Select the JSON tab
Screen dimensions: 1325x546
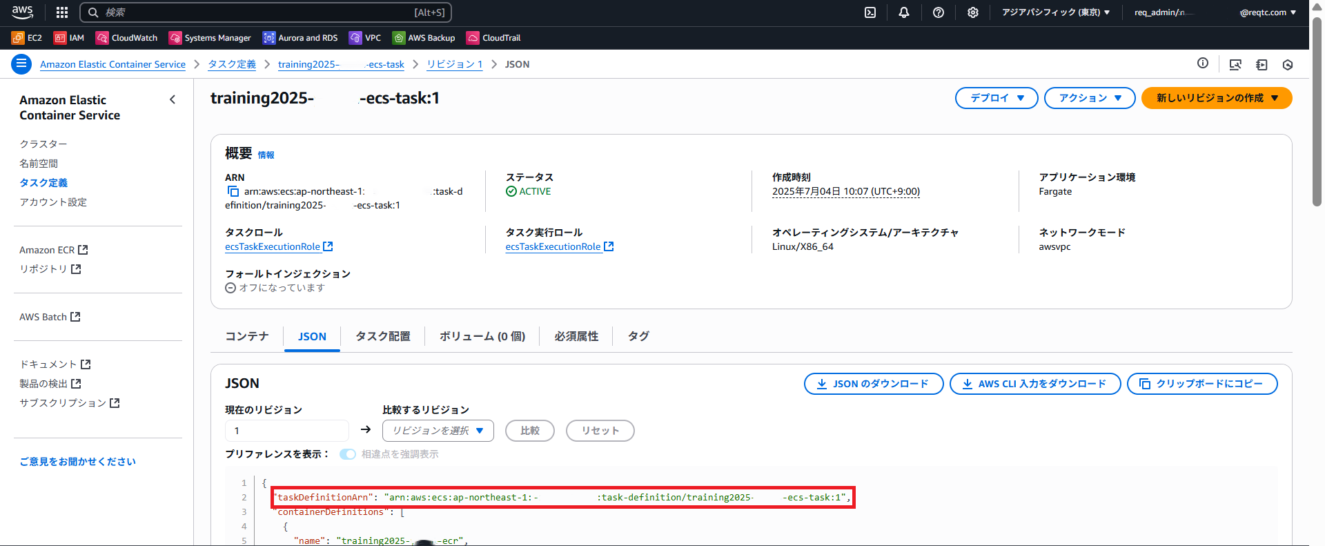pos(312,336)
